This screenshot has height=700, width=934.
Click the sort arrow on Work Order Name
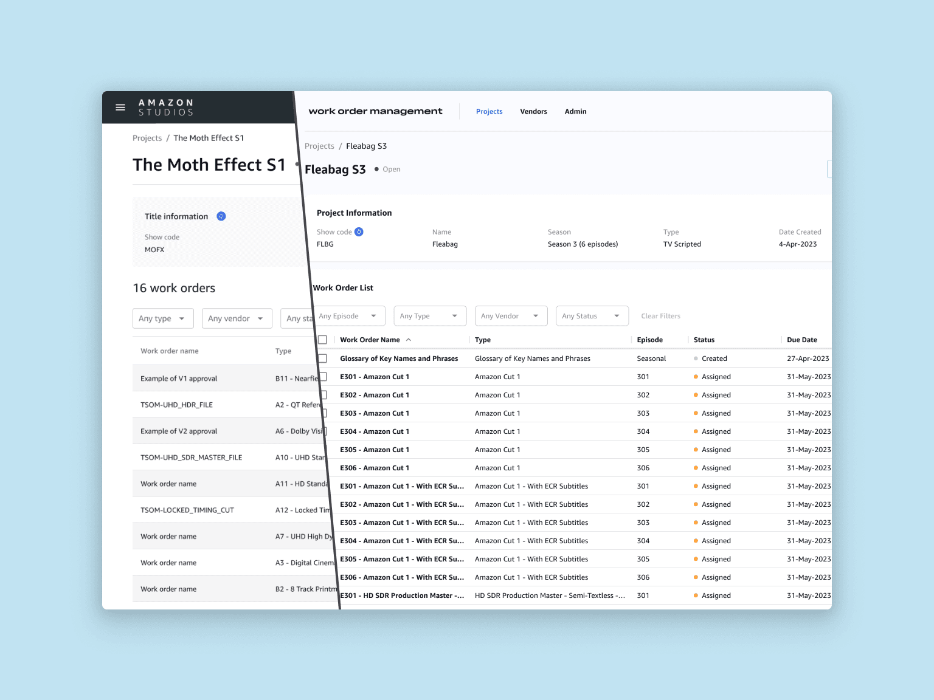click(x=409, y=340)
